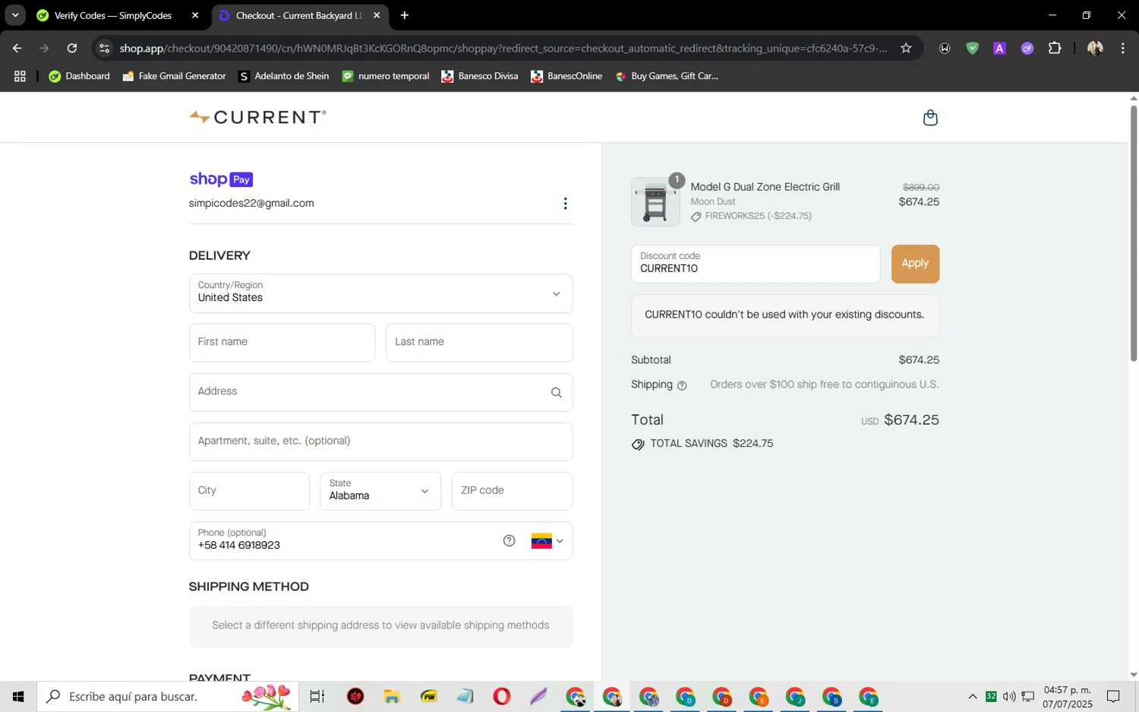Click the shipping info question icon

[682, 386]
